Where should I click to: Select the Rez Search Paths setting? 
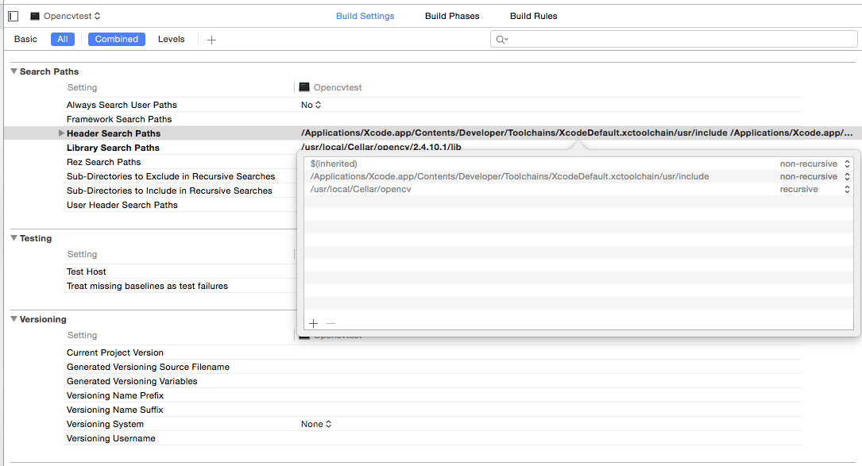pos(103,162)
